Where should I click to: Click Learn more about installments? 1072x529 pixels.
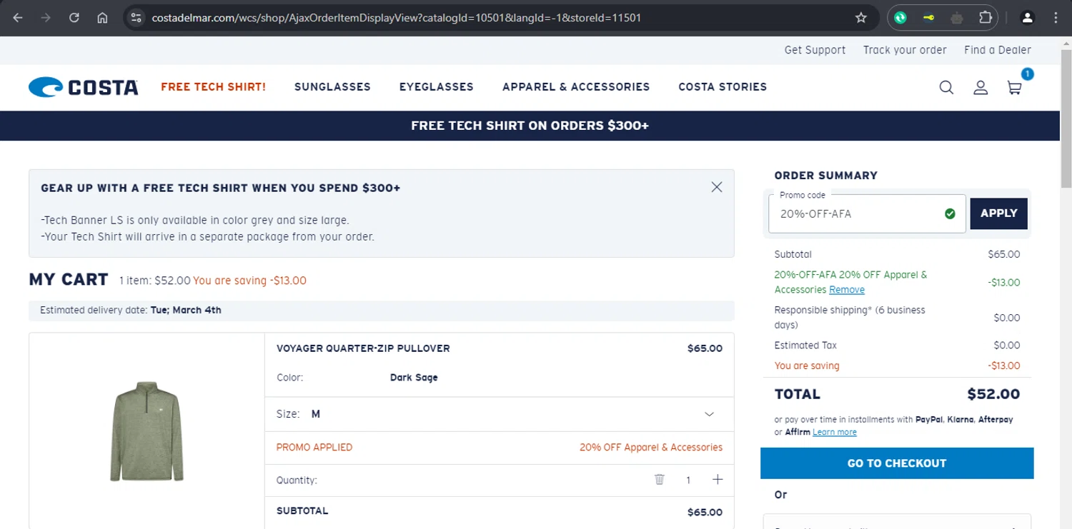pyautogui.click(x=835, y=432)
